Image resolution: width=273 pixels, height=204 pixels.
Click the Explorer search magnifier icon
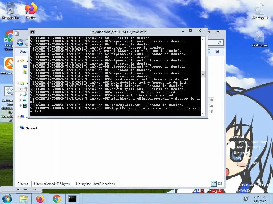(220, 42)
